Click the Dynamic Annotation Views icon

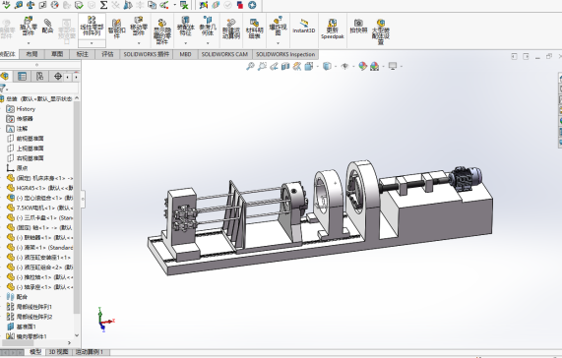297,66
